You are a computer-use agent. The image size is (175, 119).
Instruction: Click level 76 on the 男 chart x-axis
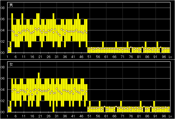[131, 57]
